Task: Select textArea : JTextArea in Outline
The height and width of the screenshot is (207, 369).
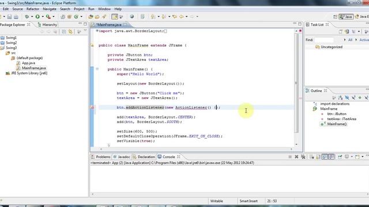Action: coord(341,119)
